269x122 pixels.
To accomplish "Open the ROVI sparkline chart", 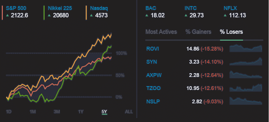I will pyautogui.click(x=246, y=48).
